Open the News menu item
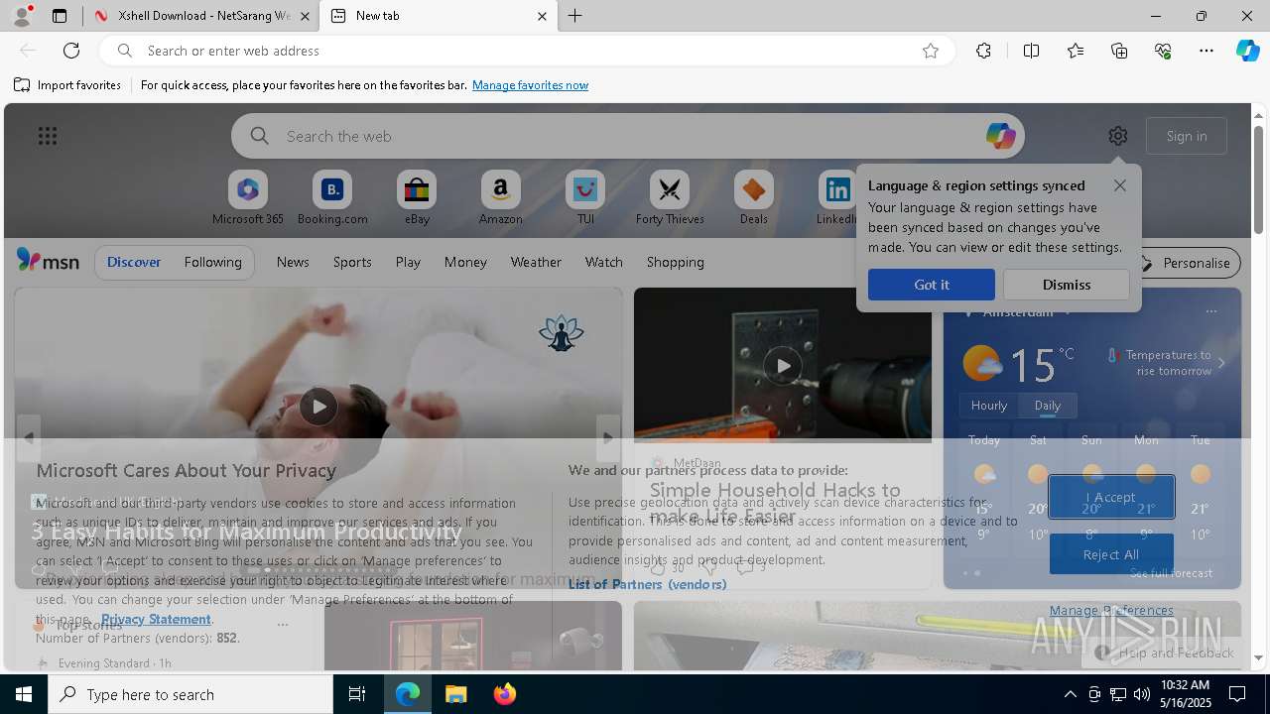The width and height of the screenshot is (1270, 714). [x=293, y=262]
